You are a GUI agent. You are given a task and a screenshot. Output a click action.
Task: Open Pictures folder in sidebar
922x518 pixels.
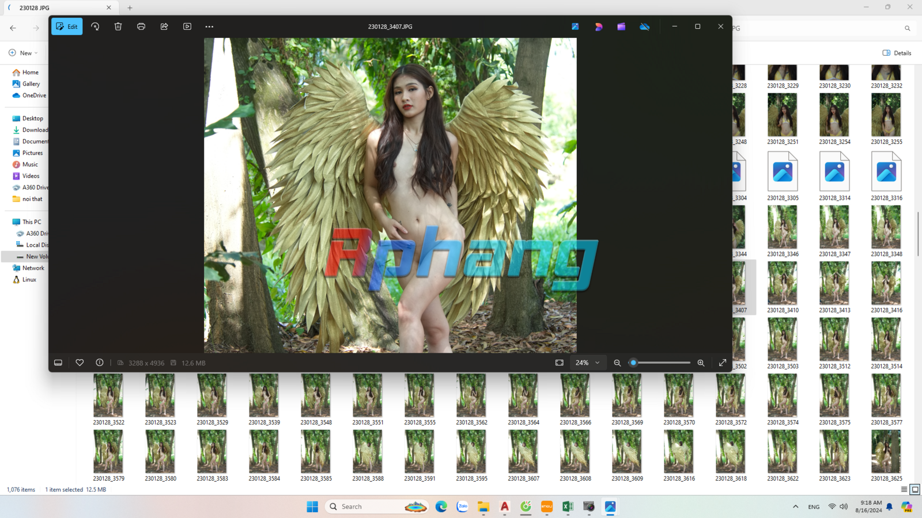click(28, 153)
